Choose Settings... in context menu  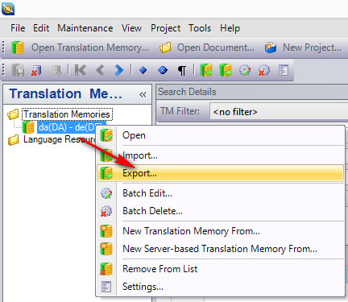pyautogui.click(x=220, y=287)
